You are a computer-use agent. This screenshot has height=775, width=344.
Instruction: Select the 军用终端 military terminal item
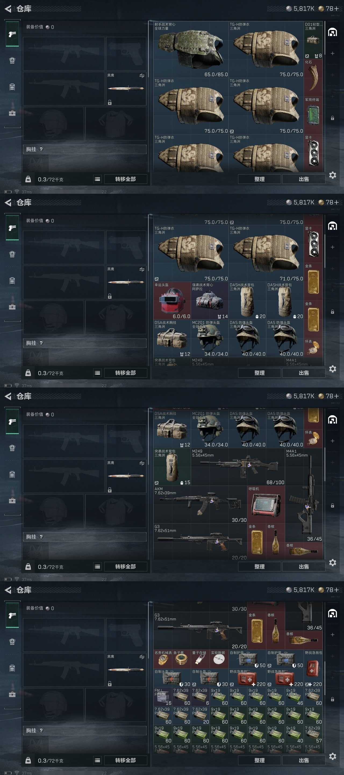coord(313,115)
